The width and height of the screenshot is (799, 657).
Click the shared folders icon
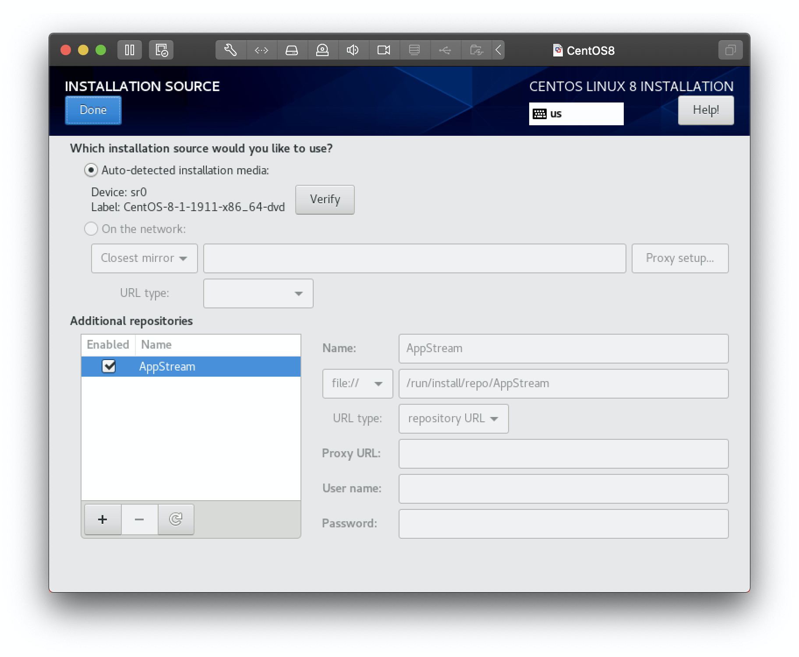[476, 50]
